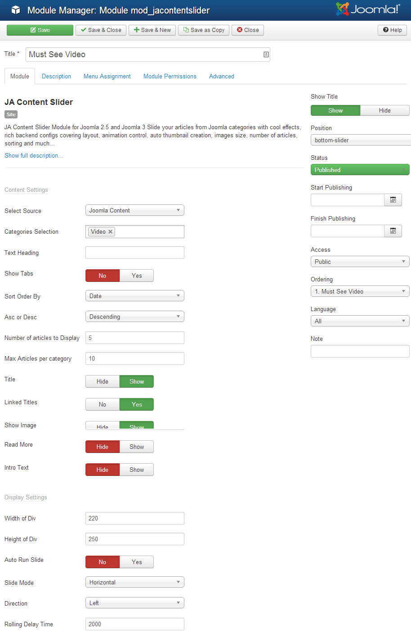Switch to the Description tab
Viewport: 411px width, 638px height.
click(56, 76)
